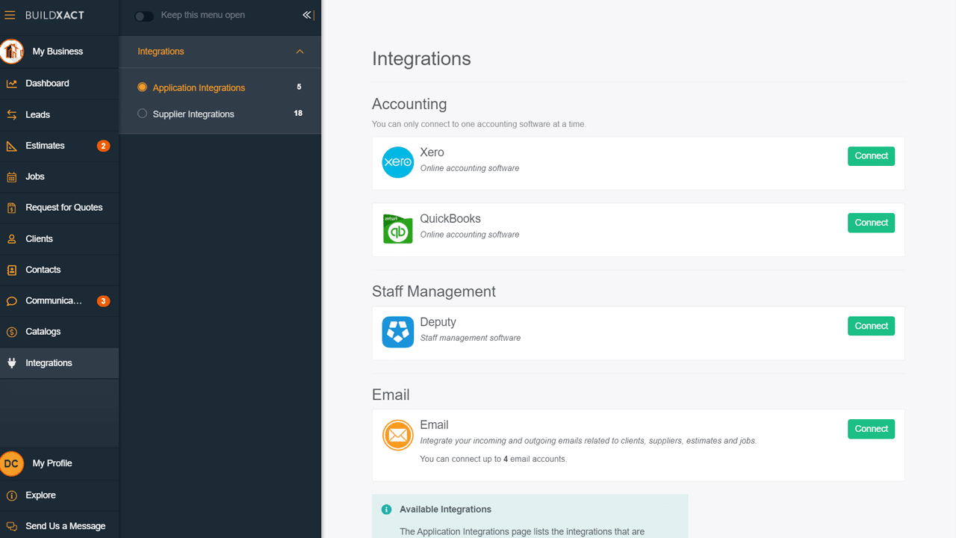This screenshot has height=538, width=956.
Task: Connect an Email account
Action: point(871,429)
